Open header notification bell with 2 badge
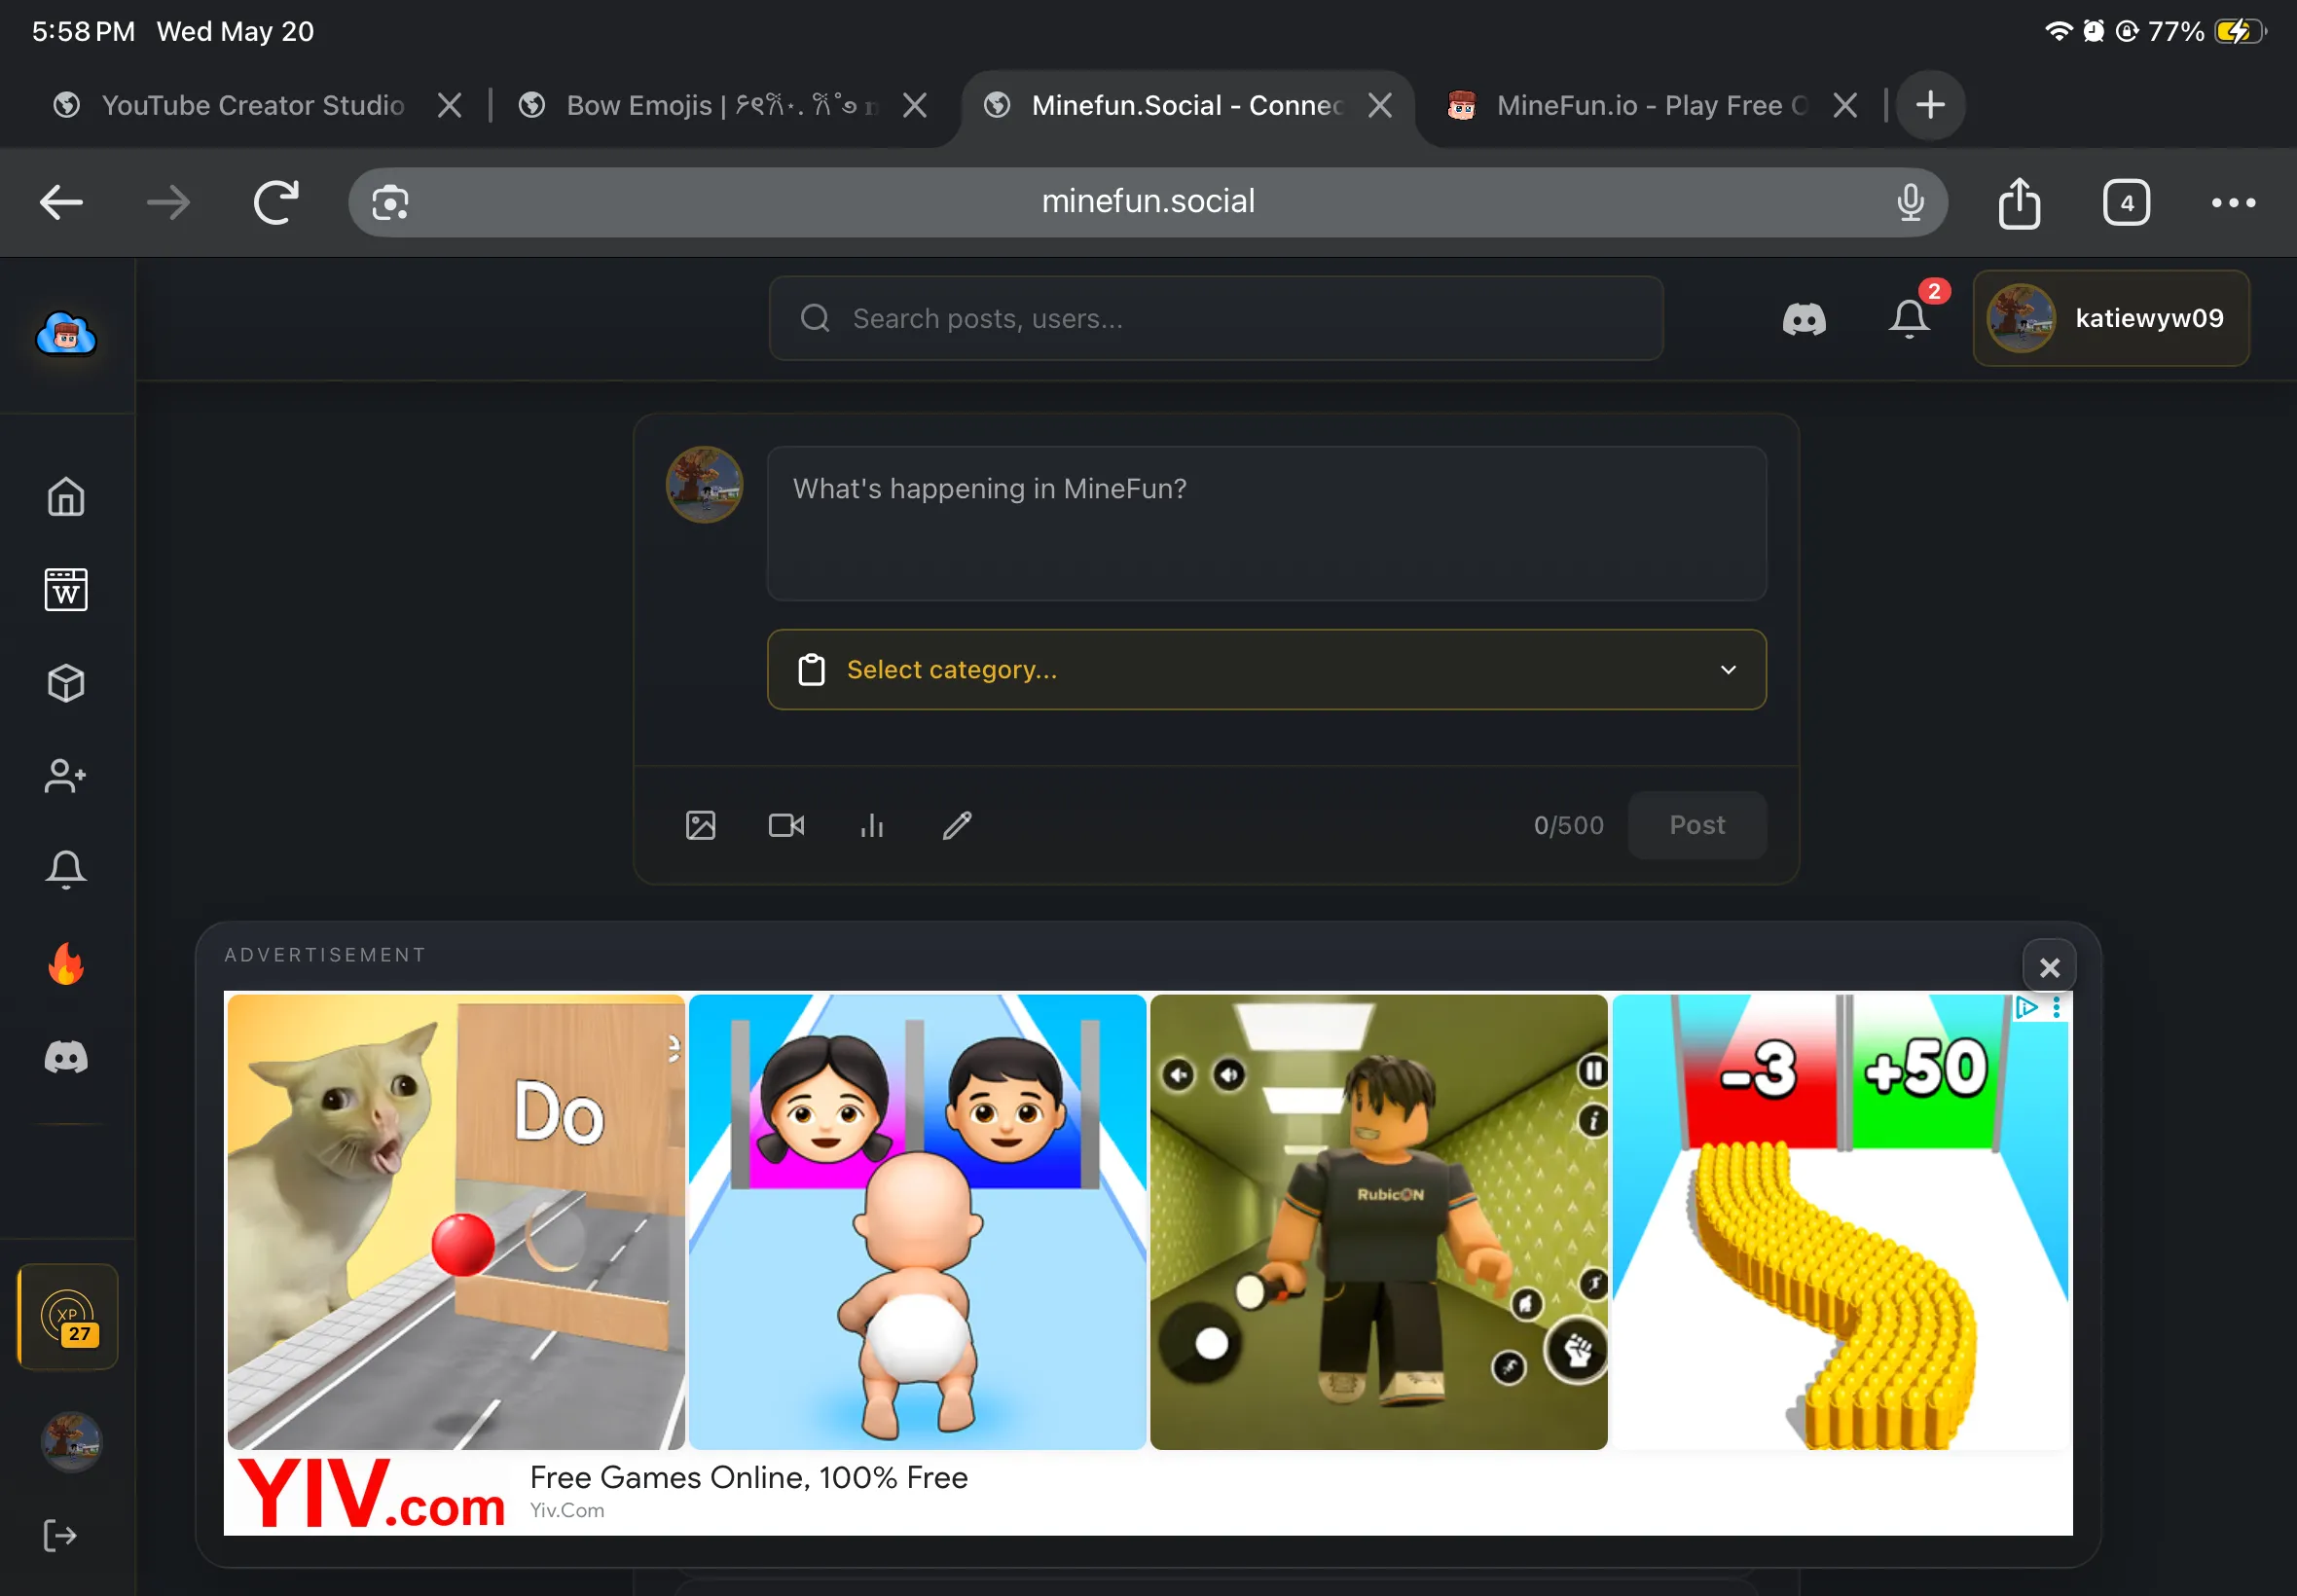The height and width of the screenshot is (1596, 2297). click(x=1909, y=319)
